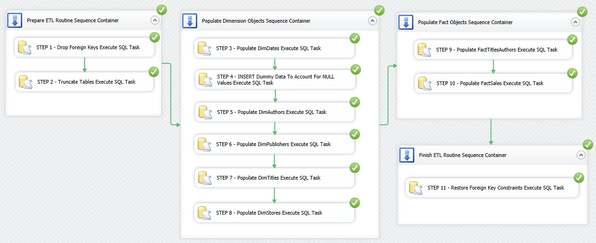Screen dimensions: 596x243
Task: Select STEP 1 Drop Foreign Keys task
Action: 84,48
